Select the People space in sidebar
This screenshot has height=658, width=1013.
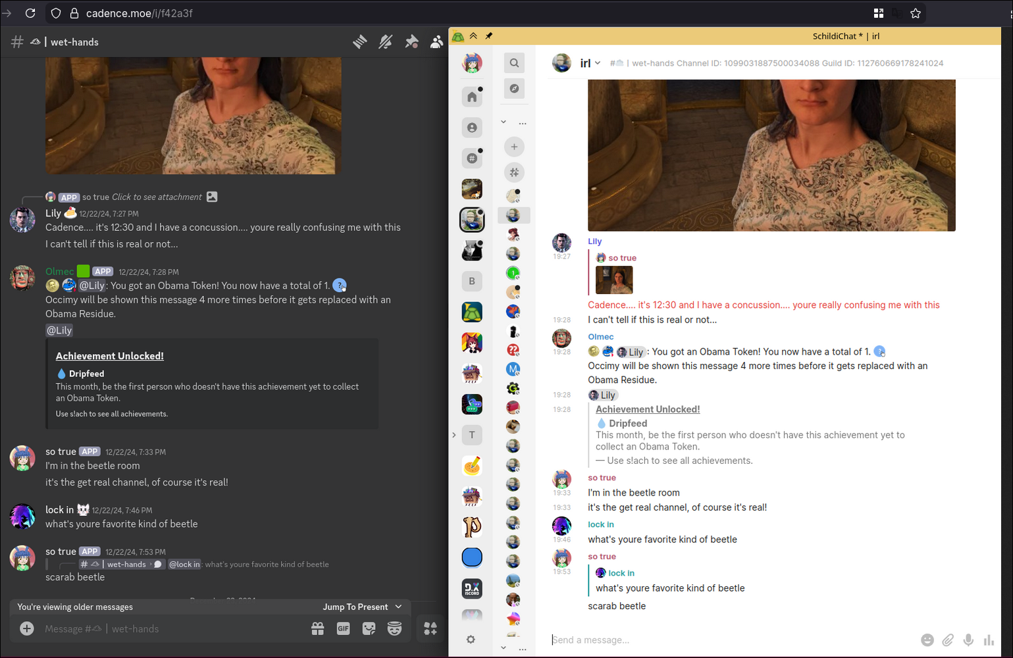click(472, 128)
